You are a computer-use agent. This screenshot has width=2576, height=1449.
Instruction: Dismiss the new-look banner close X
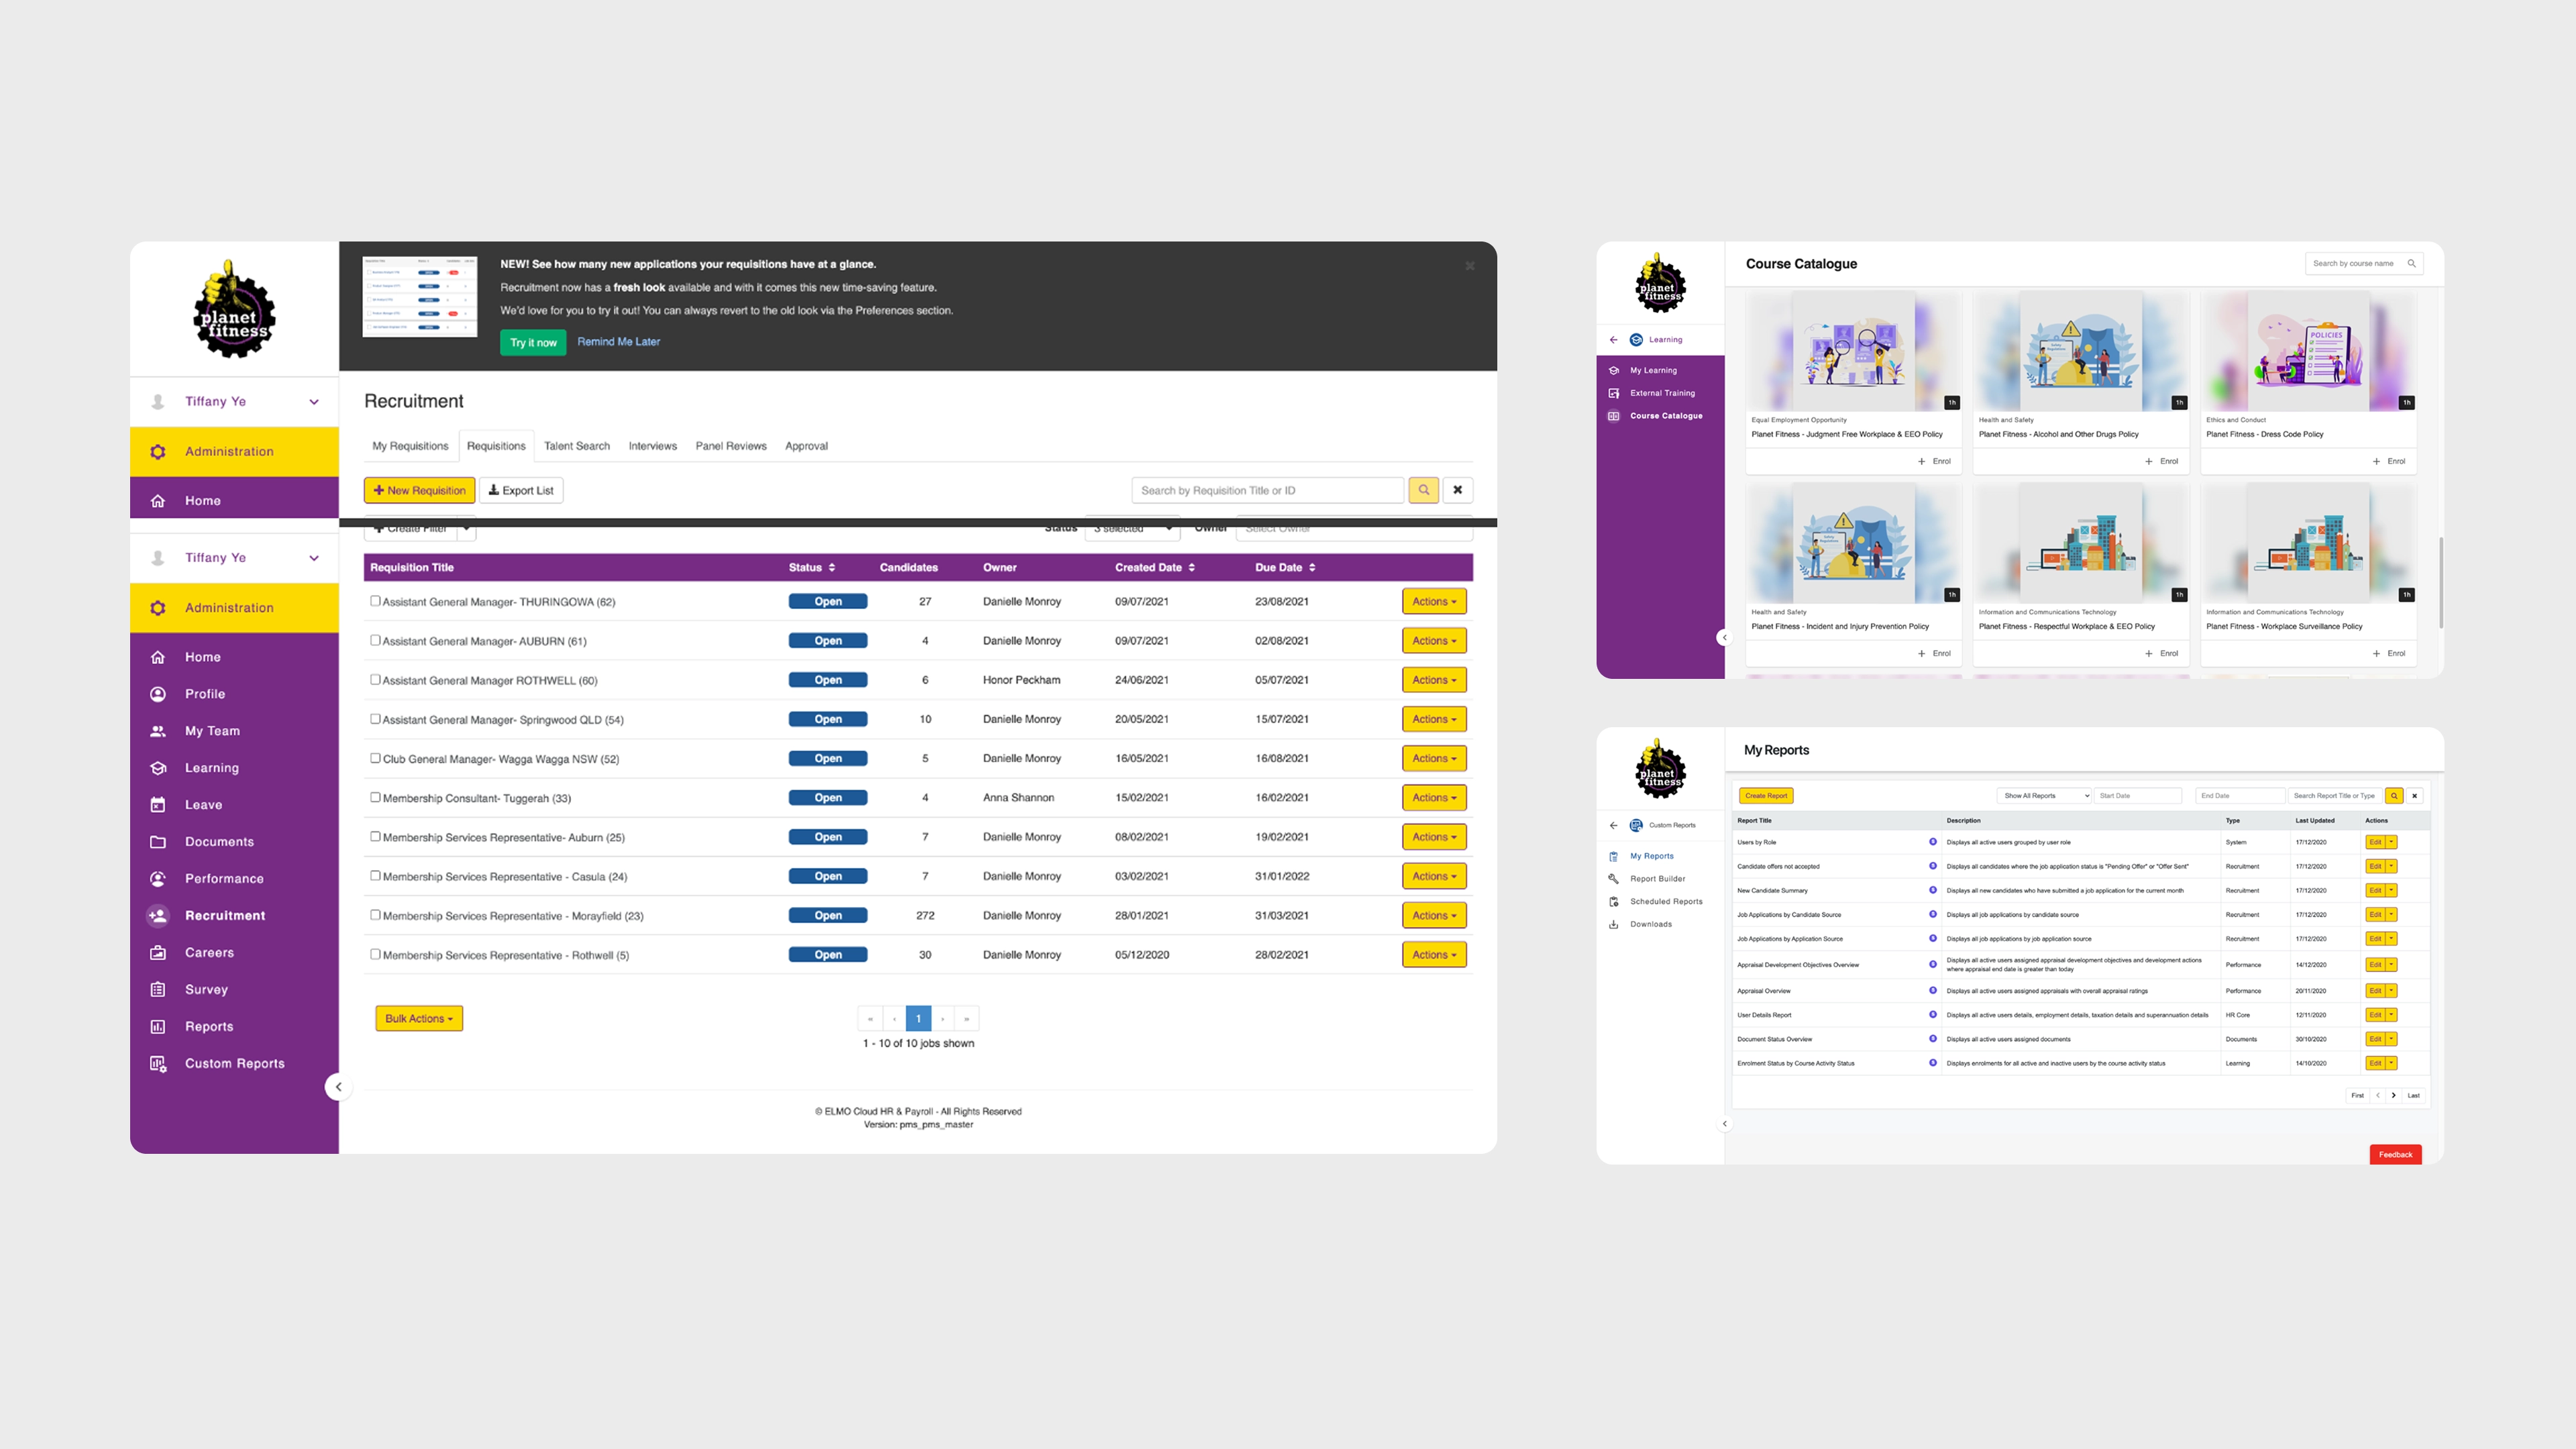1470,266
